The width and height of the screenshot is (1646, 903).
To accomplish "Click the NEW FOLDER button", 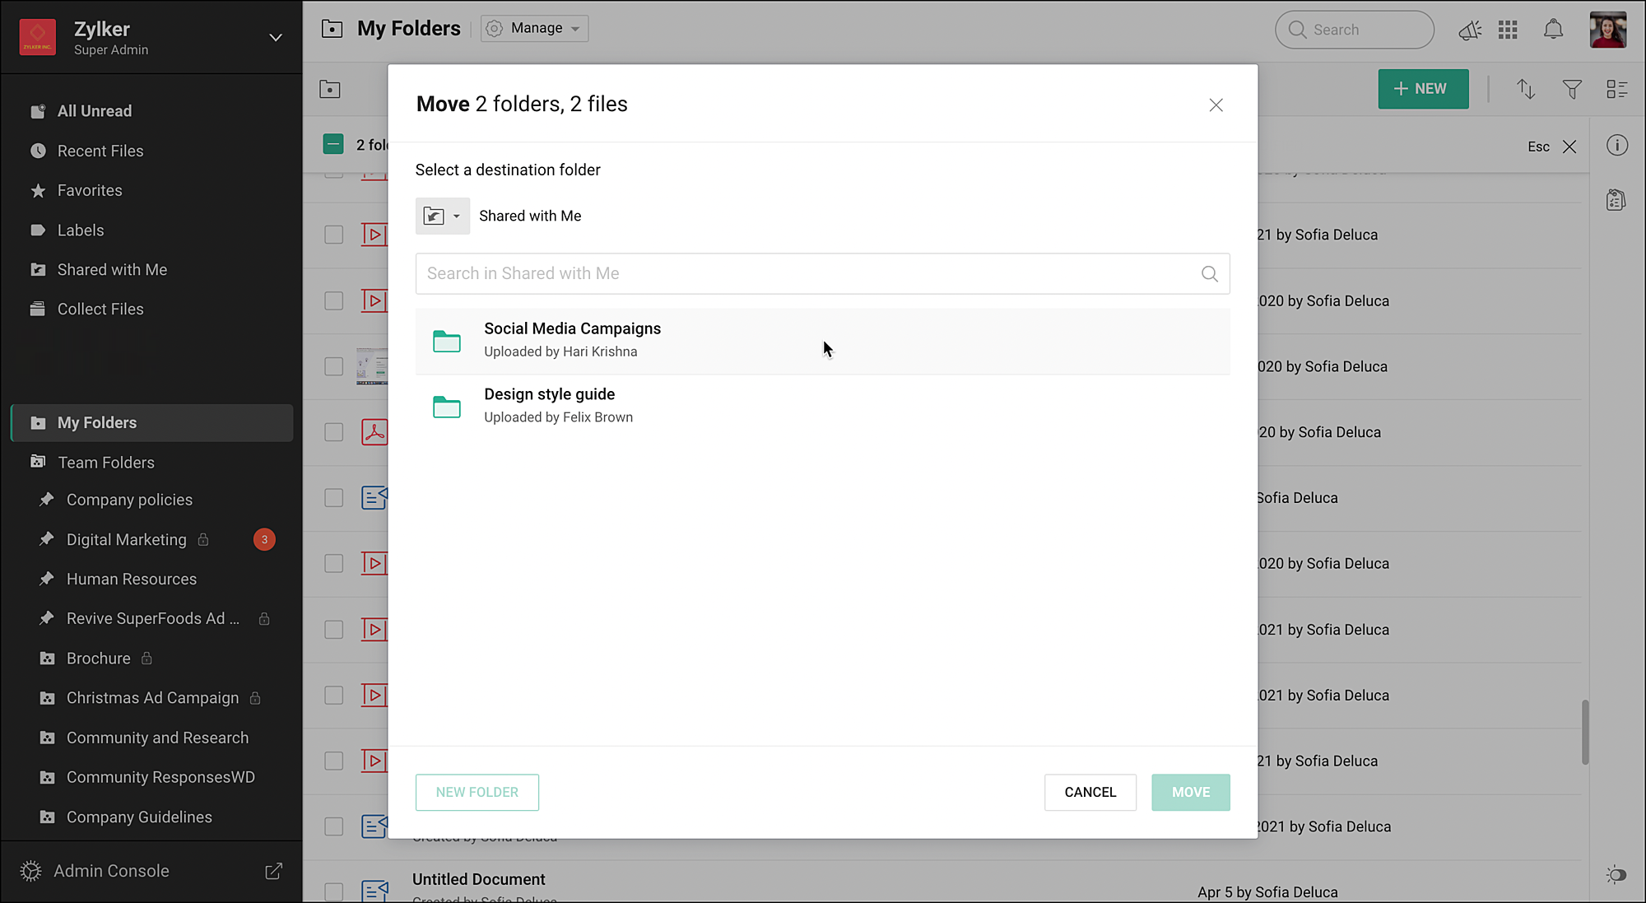I will tap(477, 792).
